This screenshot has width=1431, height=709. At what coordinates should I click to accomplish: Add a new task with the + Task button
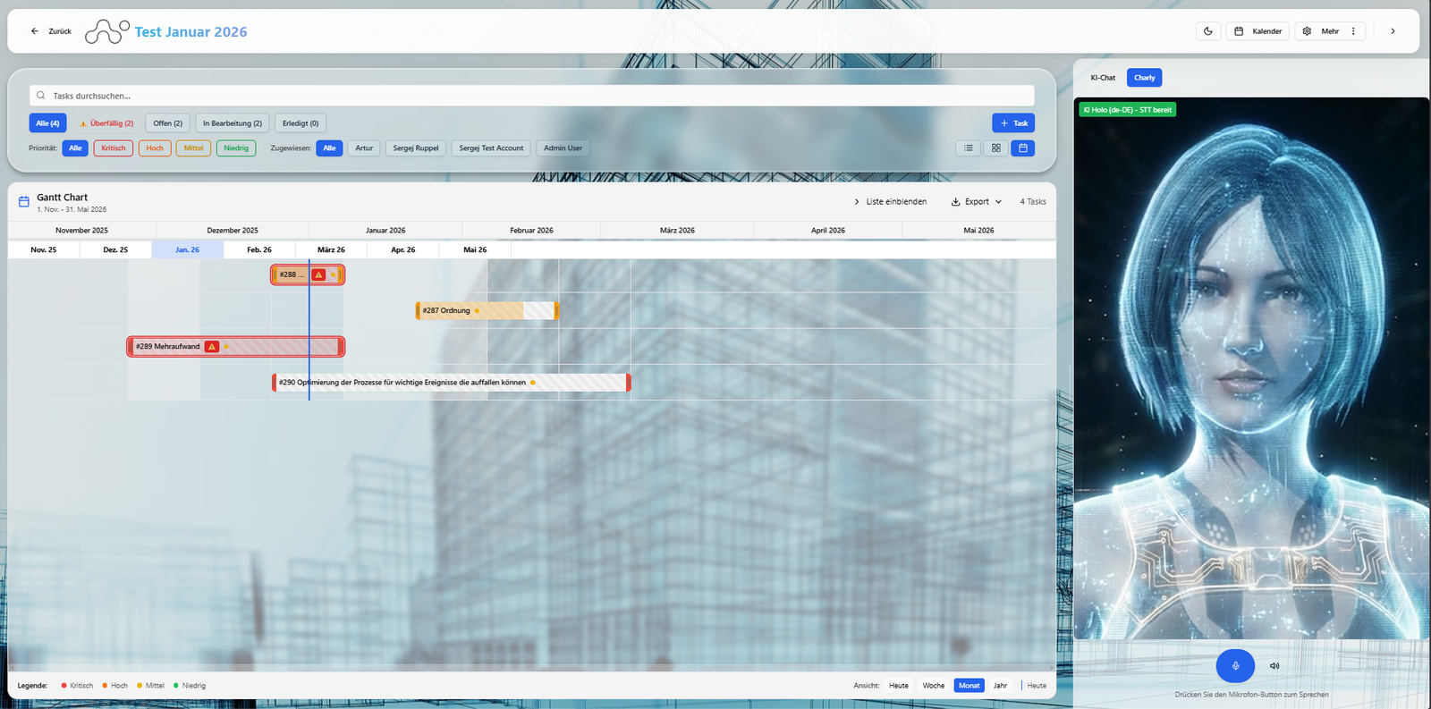point(1013,123)
